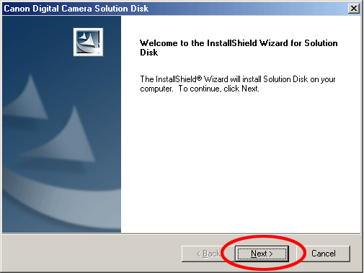Close the Canon Solution Disk window
The height and width of the screenshot is (273, 364).
[354, 9]
